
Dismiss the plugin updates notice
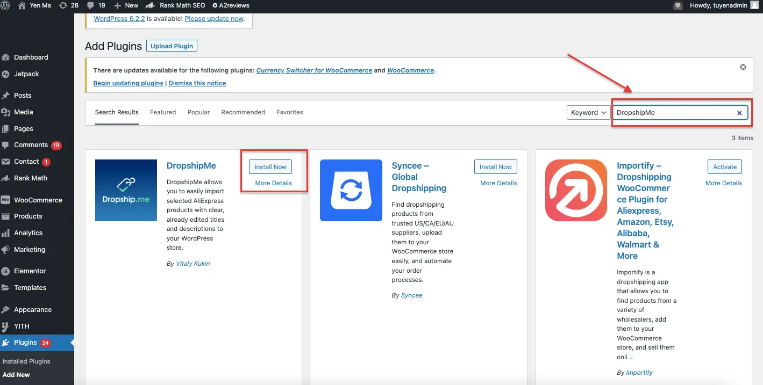(743, 67)
